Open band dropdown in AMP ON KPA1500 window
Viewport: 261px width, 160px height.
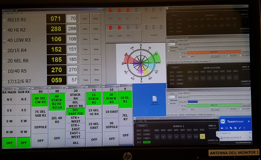(x=176, y=97)
